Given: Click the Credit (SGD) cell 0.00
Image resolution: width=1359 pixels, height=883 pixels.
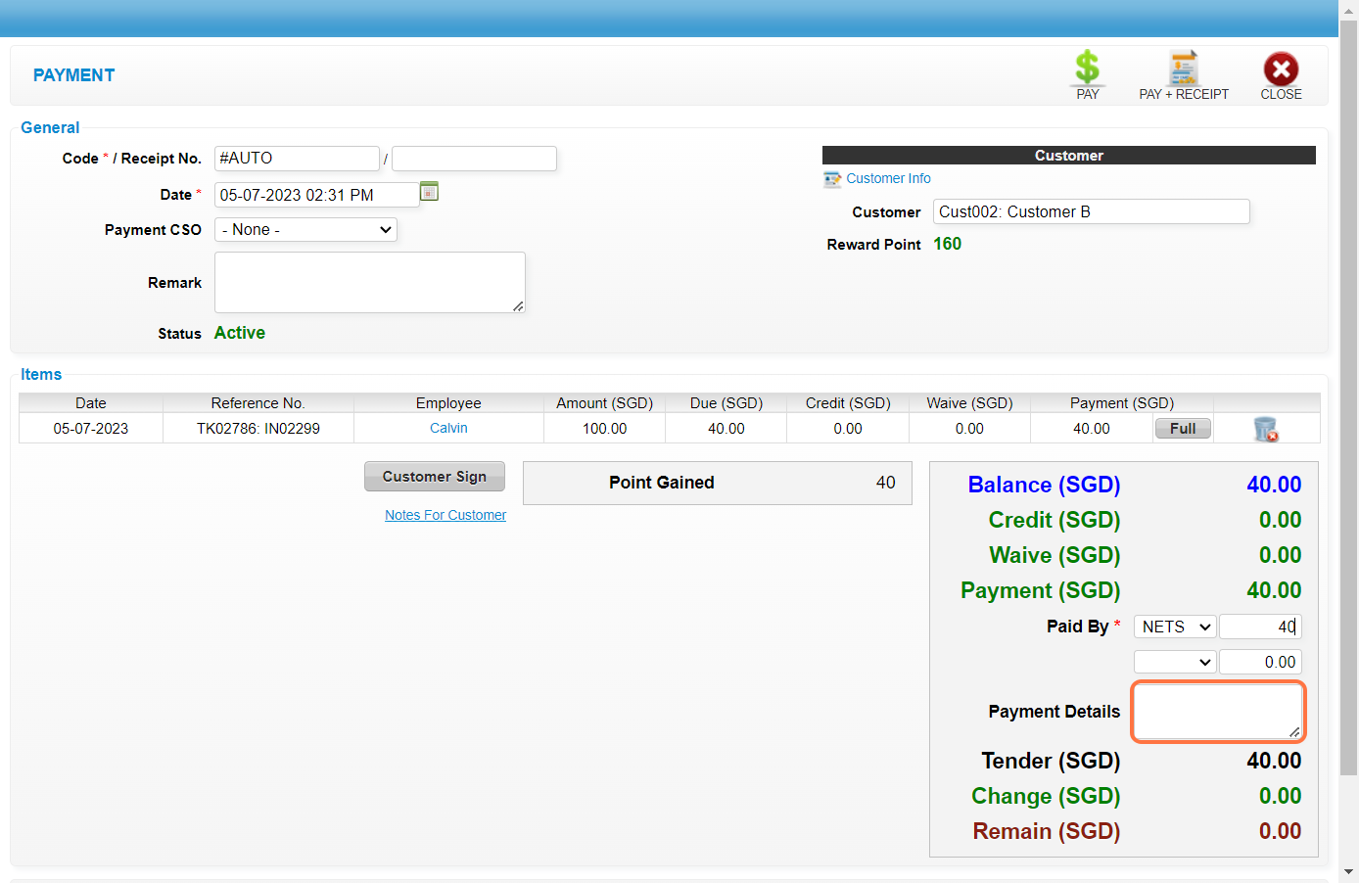Looking at the screenshot, I should click(x=848, y=428).
